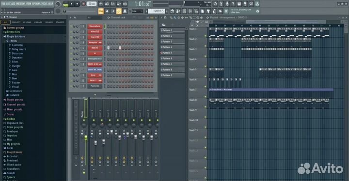Click the Track 8 label in playlist
The image size is (349, 181).
(193, 100)
